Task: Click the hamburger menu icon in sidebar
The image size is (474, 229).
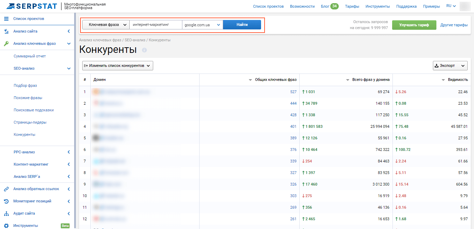Action: pos(6,19)
